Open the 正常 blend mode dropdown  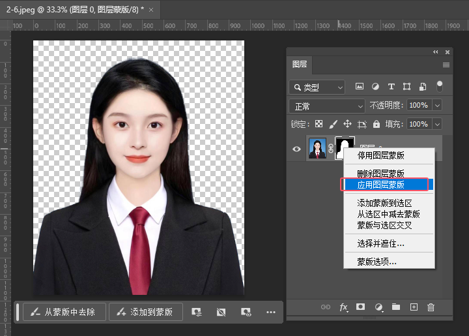click(x=328, y=106)
